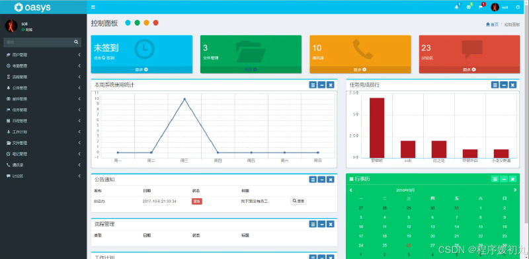Click the list icon on 任务完成排行 panel
This screenshot has height=259, width=529.
[495, 85]
